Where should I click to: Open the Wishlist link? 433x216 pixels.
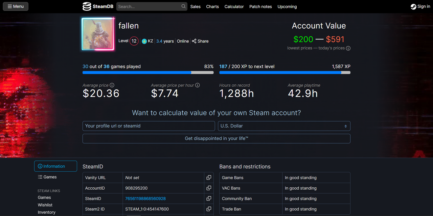[45, 205]
